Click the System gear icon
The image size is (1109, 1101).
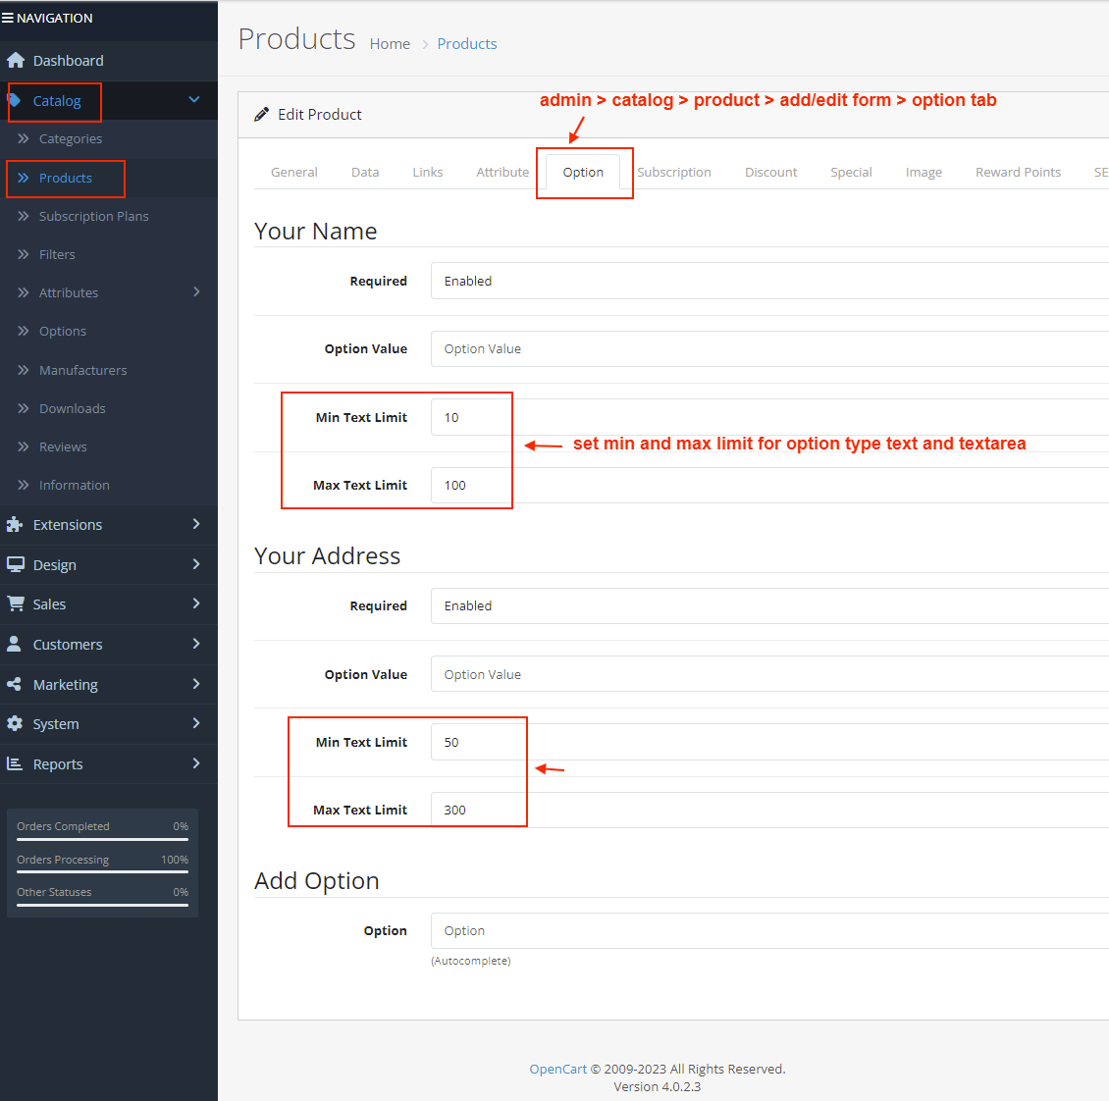click(x=15, y=724)
